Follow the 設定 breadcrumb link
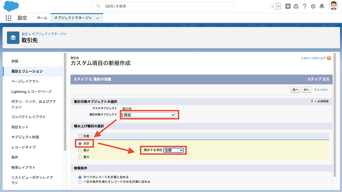Screen dimensions: 342x192 pos(25,34)
